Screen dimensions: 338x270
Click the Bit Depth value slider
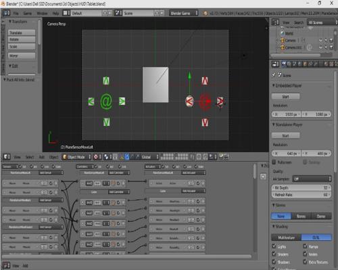[301, 187]
